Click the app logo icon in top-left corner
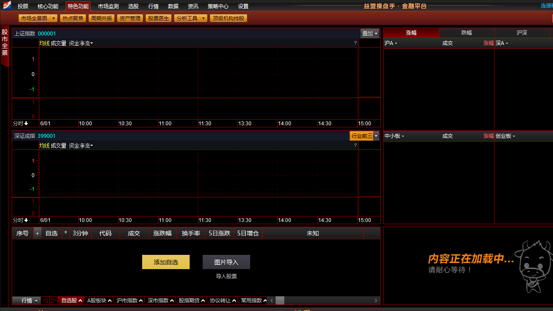 coord(7,6)
